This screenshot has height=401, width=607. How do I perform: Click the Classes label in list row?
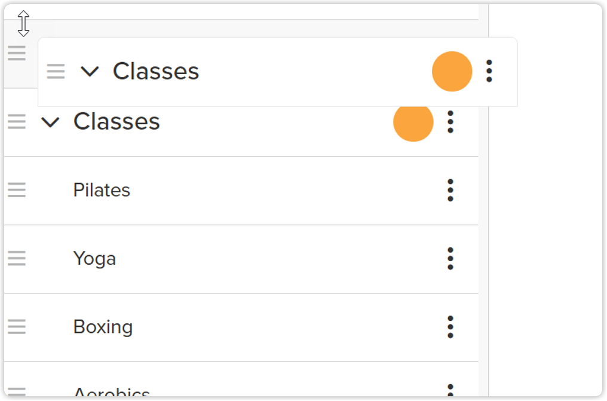click(117, 122)
